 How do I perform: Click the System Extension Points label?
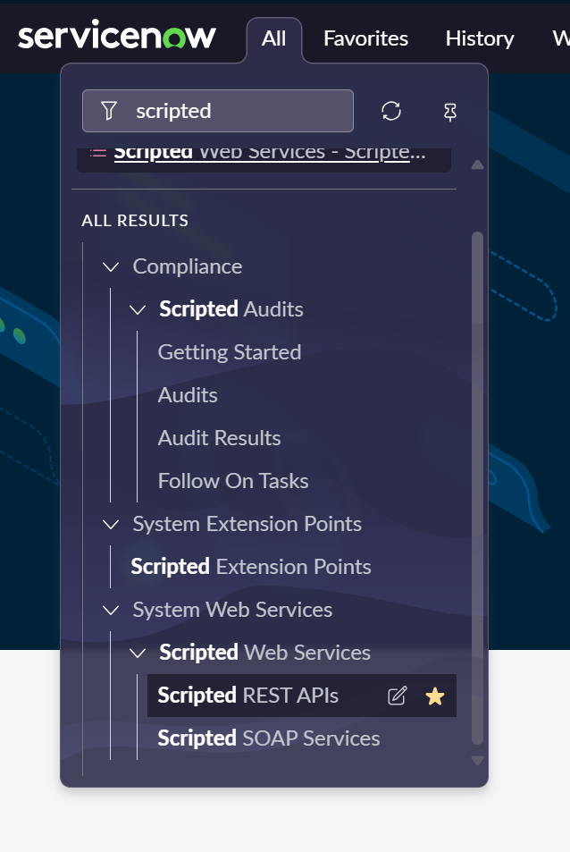[247, 525]
